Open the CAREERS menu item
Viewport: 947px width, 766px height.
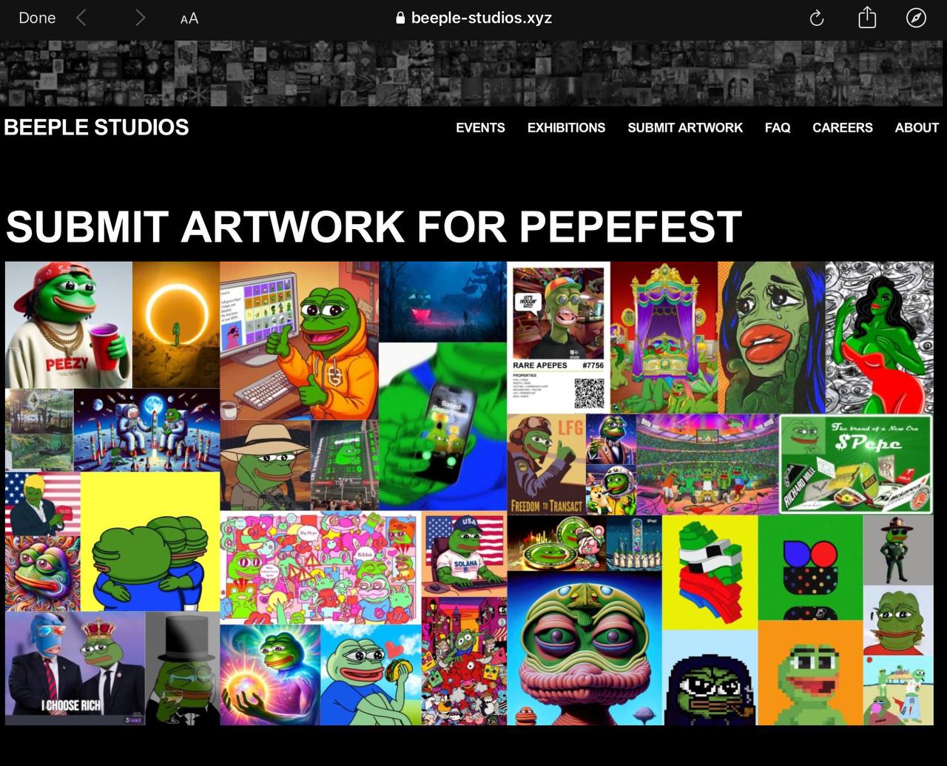coord(843,127)
